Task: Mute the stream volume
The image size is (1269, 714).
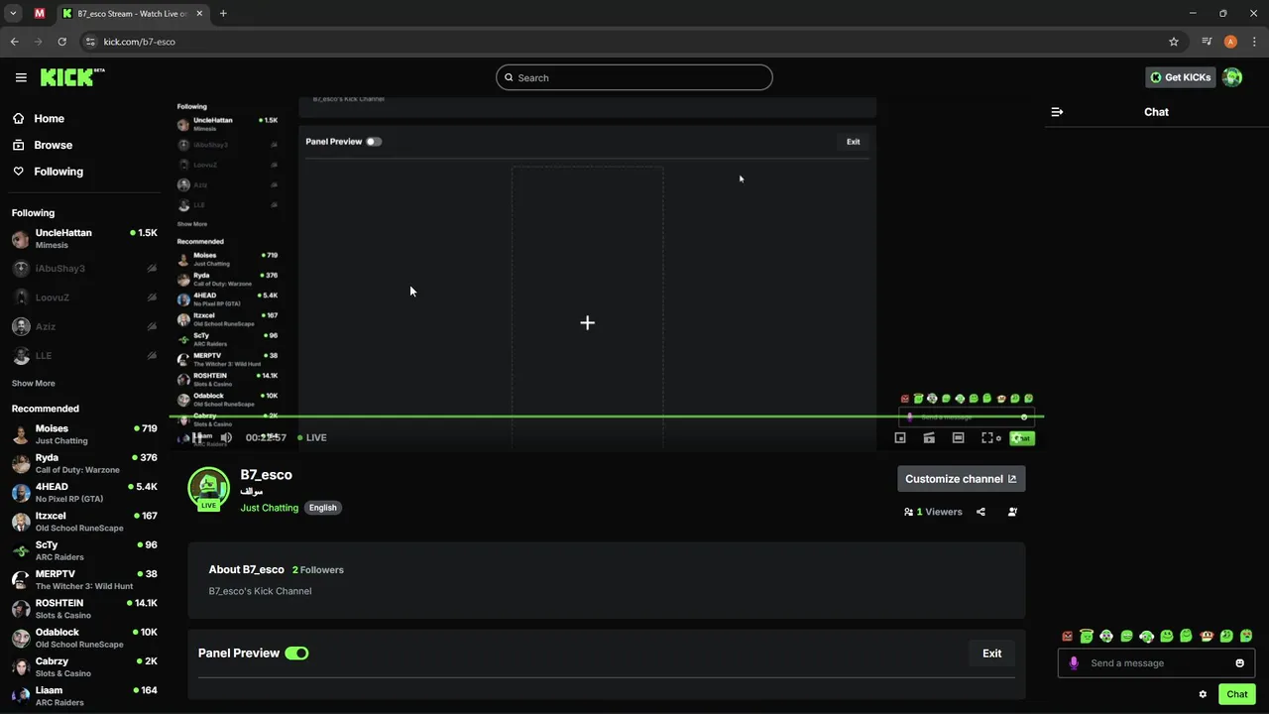Action: 226,437
